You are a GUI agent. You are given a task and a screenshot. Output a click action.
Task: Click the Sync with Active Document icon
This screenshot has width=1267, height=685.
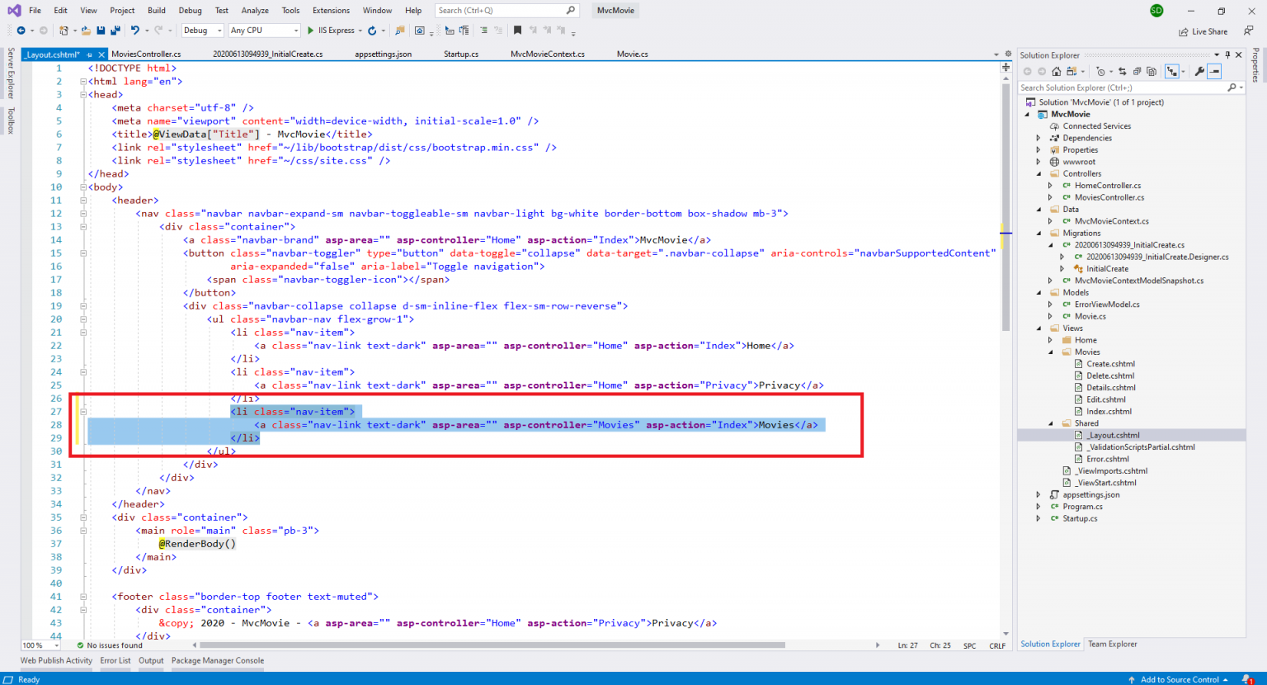[1123, 72]
